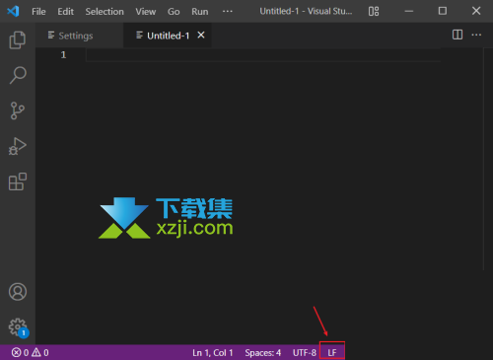Split the editor to the right
Image resolution: width=493 pixels, height=360 pixels.
coord(458,35)
